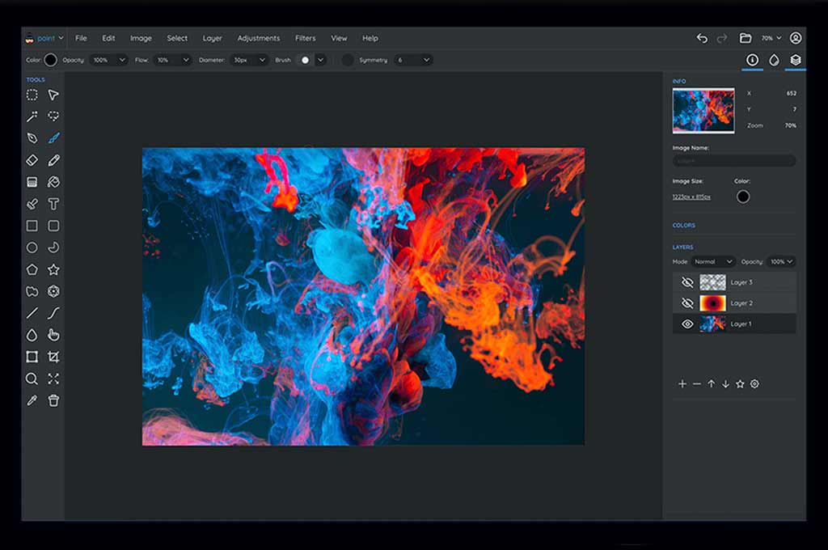Viewport: 828px width, 550px height.
Task: Grab the Hand tool
Action: (x=53, y=334)
